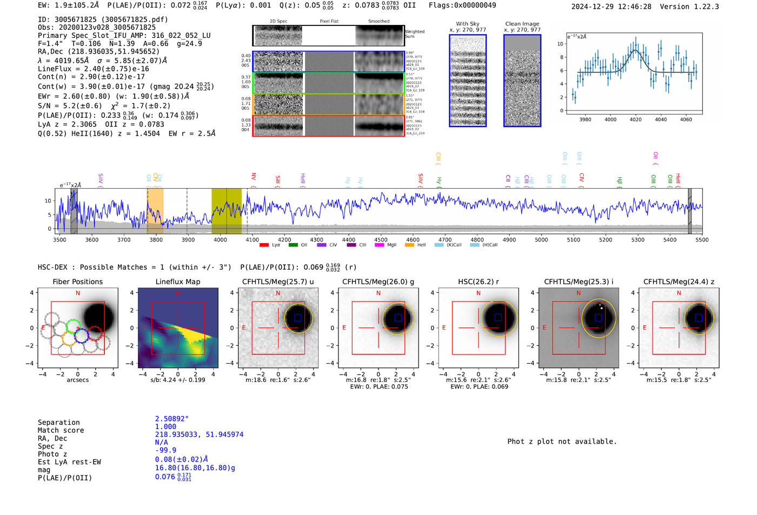This screenshot has height=515, width=757.
Task: Open the With Sky image thumbnail
Action: [x=468, y=81]
